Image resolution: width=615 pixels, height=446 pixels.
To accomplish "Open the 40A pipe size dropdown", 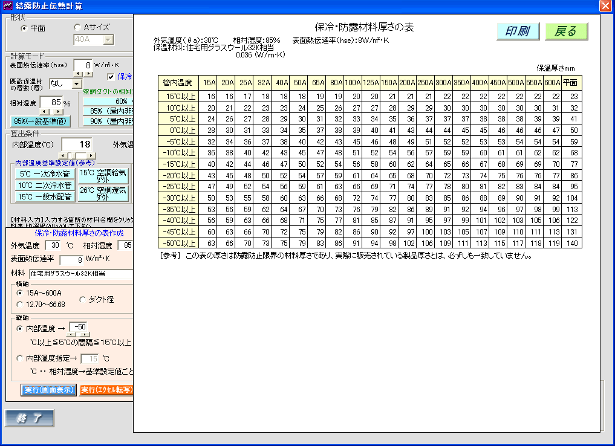I will click(x=108, y=40).
